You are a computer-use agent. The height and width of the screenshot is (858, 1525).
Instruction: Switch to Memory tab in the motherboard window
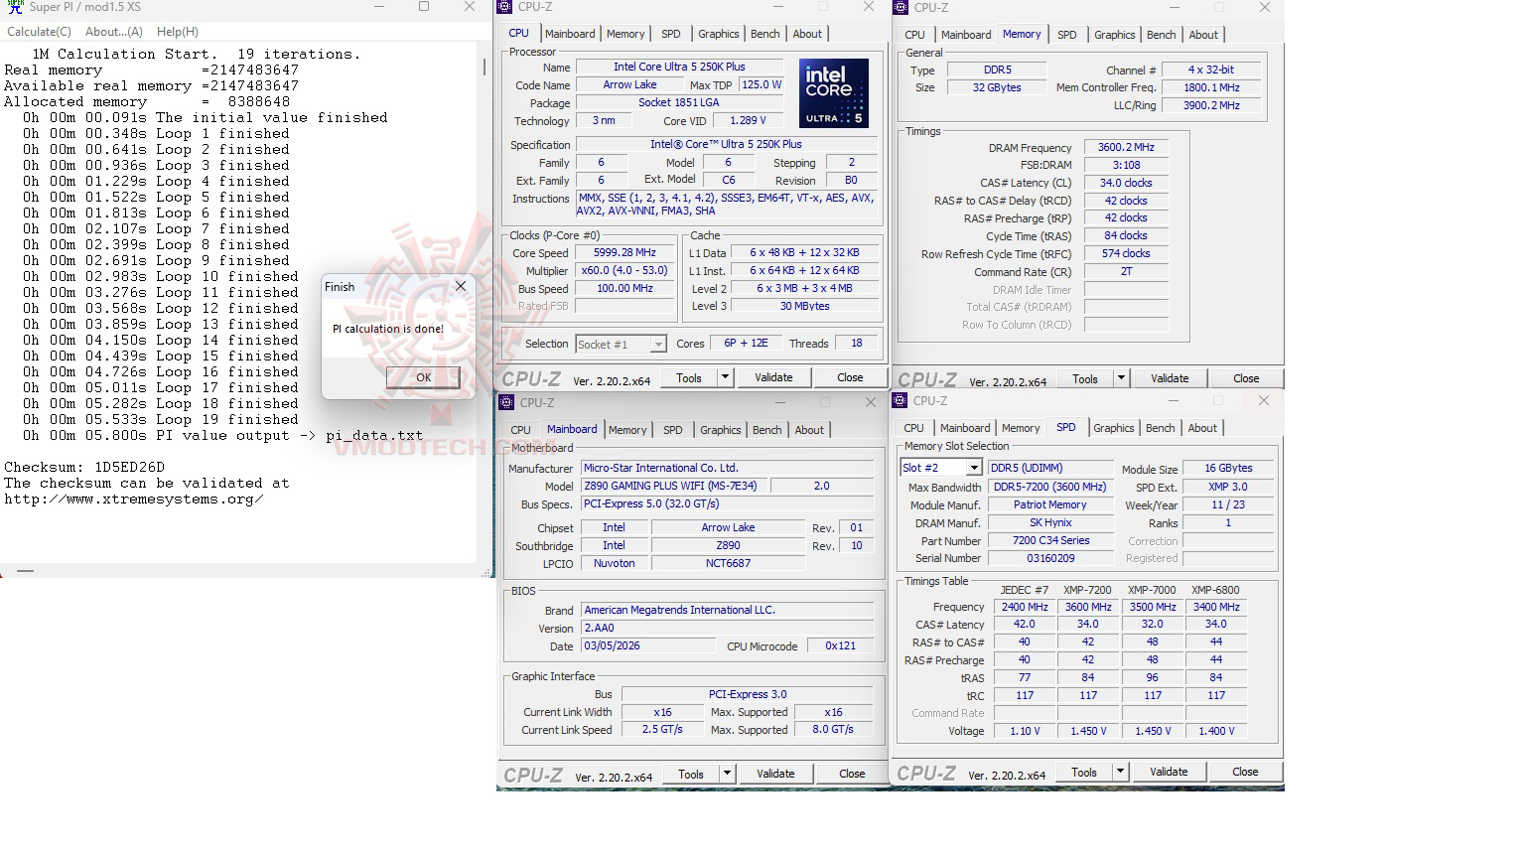[627, 430]
